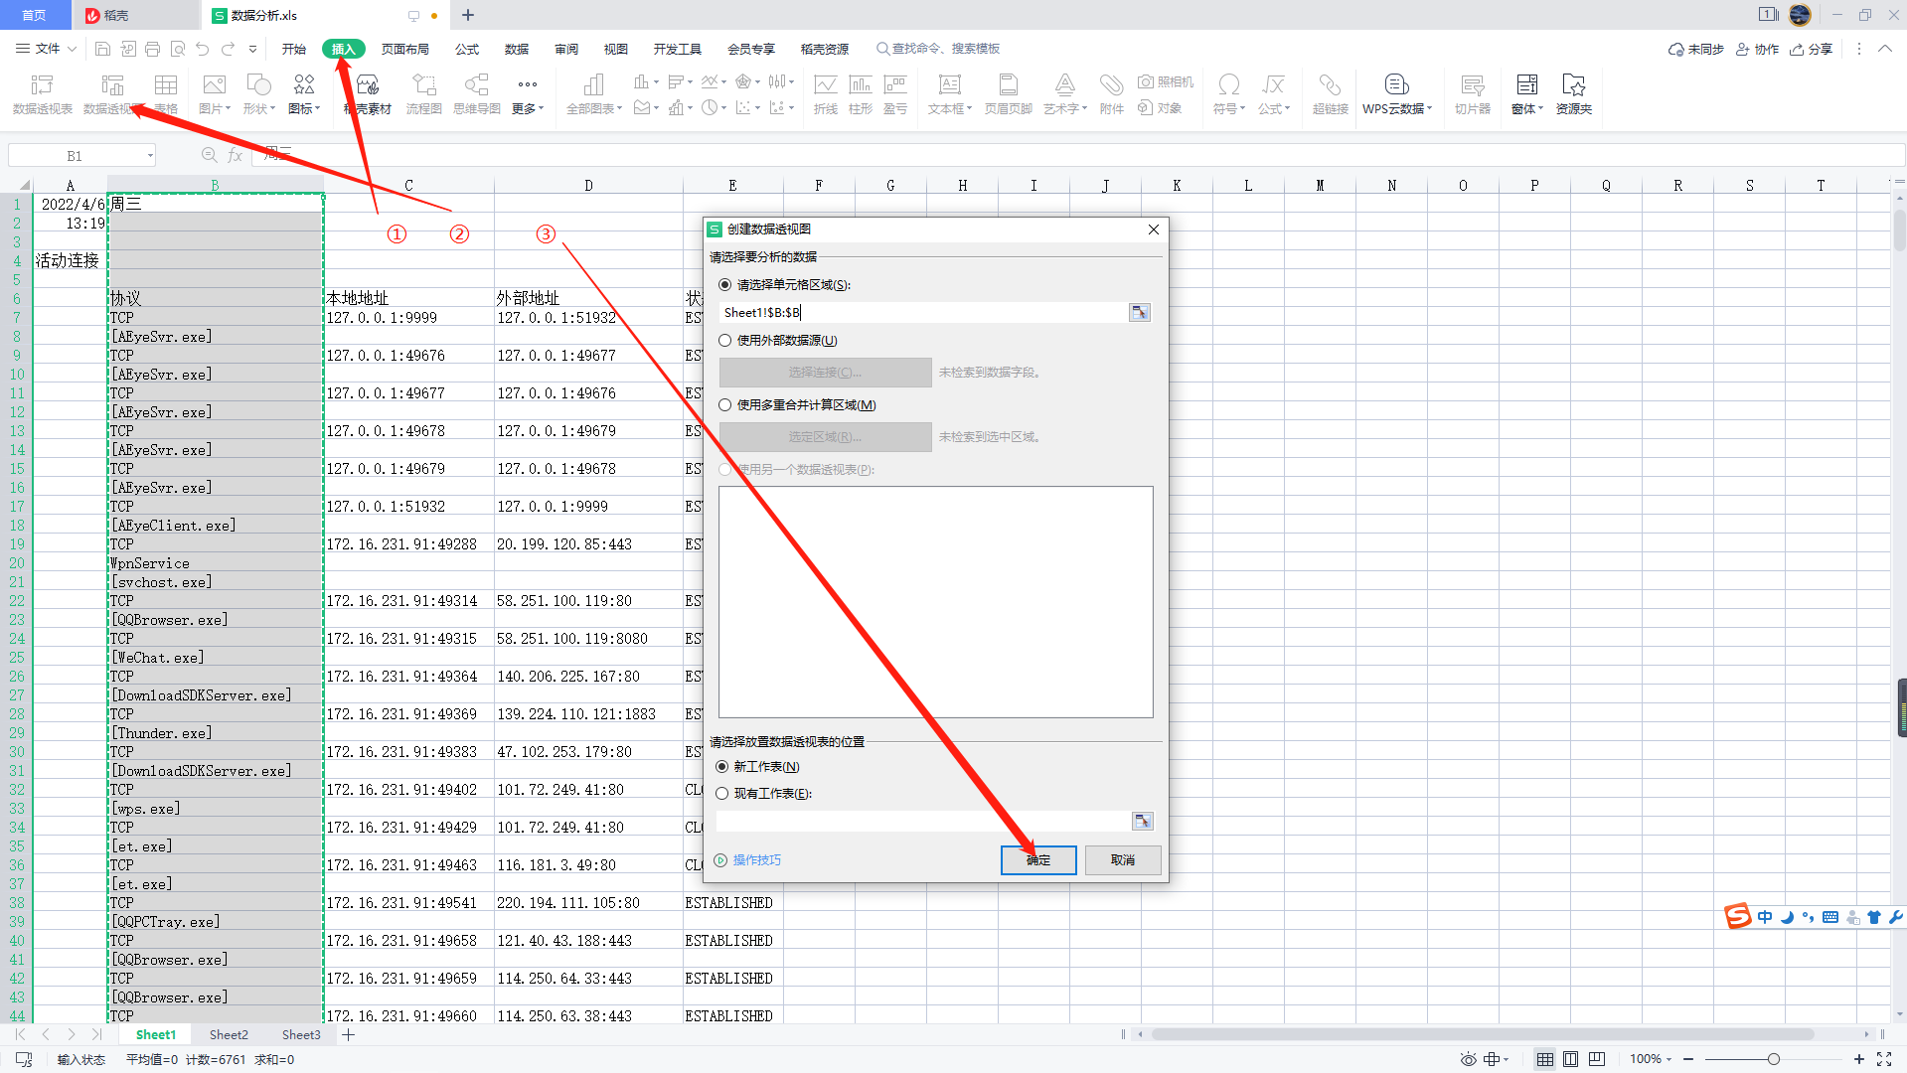The width and height of the screenshot is (1907, 1073).
Task: Click the Table (表格) icon in ribbon
Action: pos(166,94)
